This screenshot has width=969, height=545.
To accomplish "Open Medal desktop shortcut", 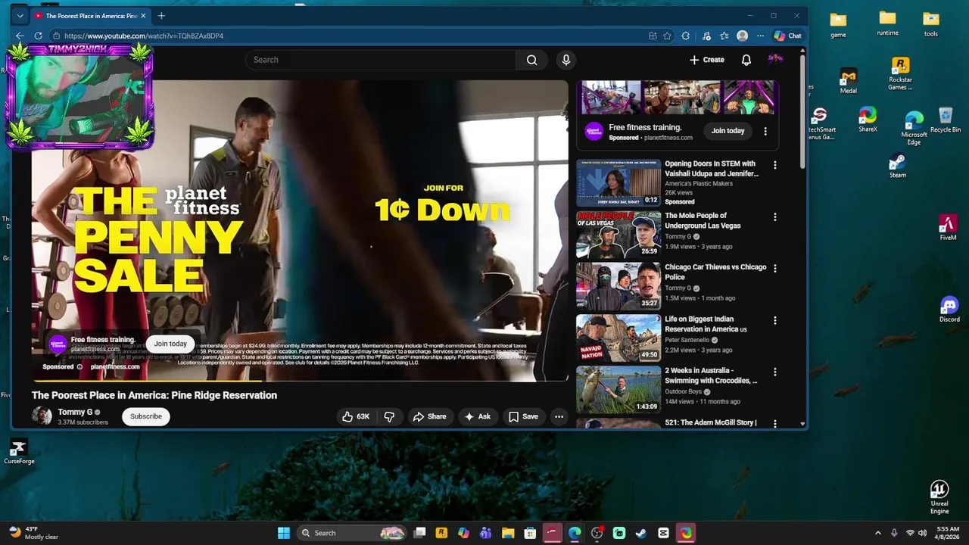I will [849, 80].
